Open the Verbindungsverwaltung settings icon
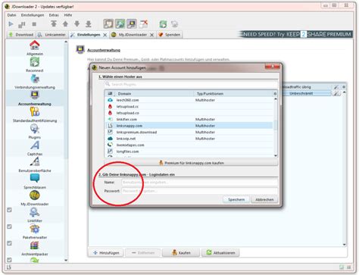Viewport: 359px width, 275px height. pos(35,79)
